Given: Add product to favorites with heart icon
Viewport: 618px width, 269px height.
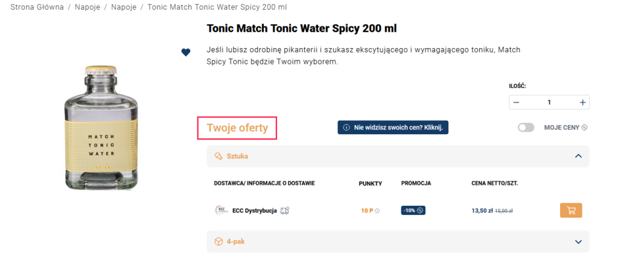Looking at the screenshot, I should tap(186, 52).
